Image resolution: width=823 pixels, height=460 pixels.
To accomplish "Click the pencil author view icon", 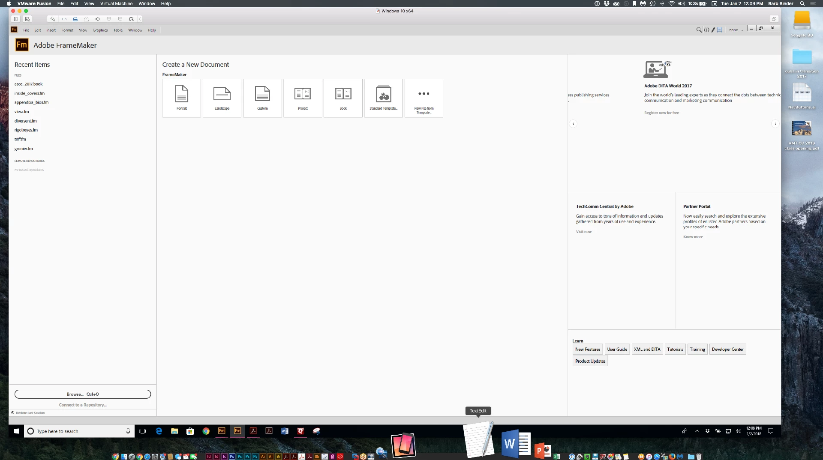I will 713,30.
